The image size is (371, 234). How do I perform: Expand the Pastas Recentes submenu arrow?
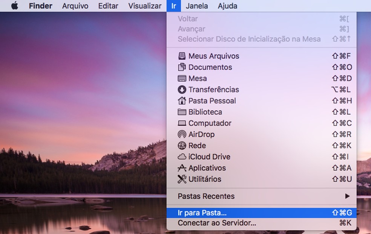click(347, 196)
